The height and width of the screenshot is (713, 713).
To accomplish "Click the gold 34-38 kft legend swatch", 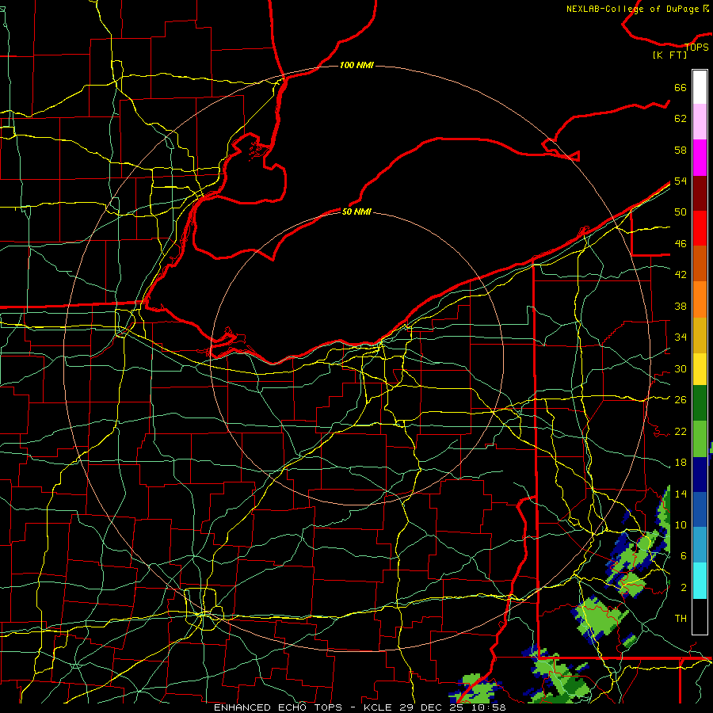I will click(x=700, y=335).
